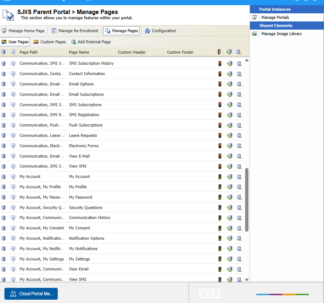Click the traffic light icon for Contact Information

(x=220, y=74)
